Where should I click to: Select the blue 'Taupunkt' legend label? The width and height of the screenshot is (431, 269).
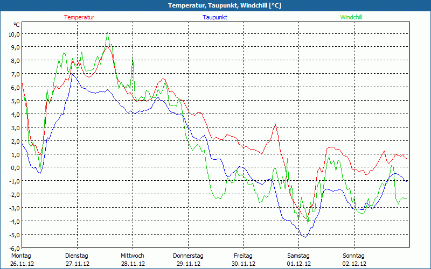click(x=215, y=17)
